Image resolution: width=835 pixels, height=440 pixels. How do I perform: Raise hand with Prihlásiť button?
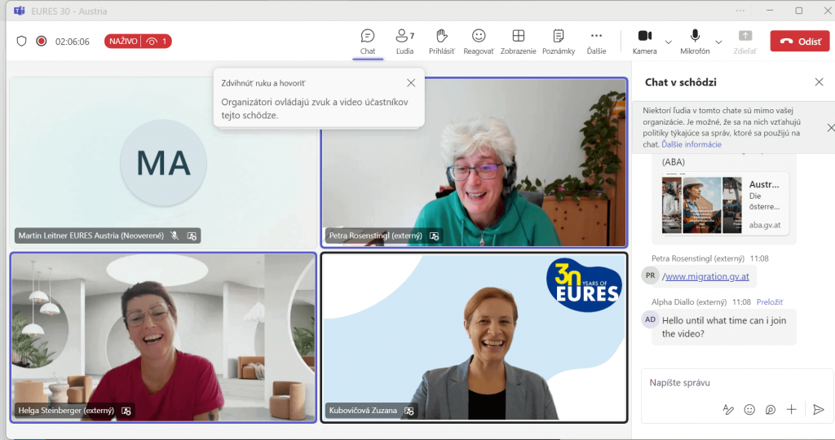click(441, 41)
